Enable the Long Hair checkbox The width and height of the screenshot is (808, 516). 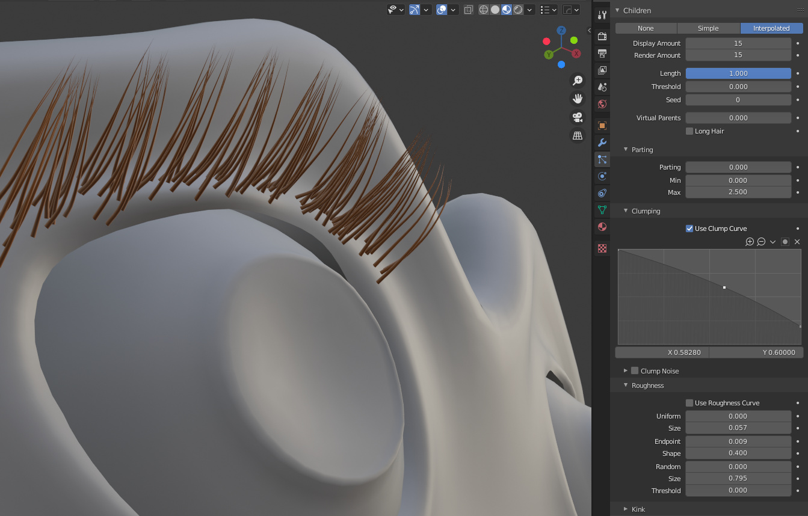(x=689, y=131)
